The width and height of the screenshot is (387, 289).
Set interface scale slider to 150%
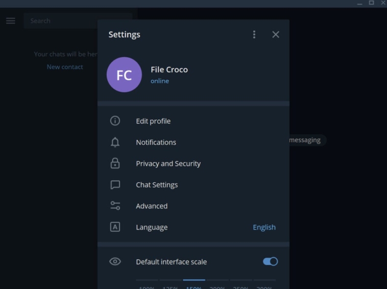[x=194, y=281]
